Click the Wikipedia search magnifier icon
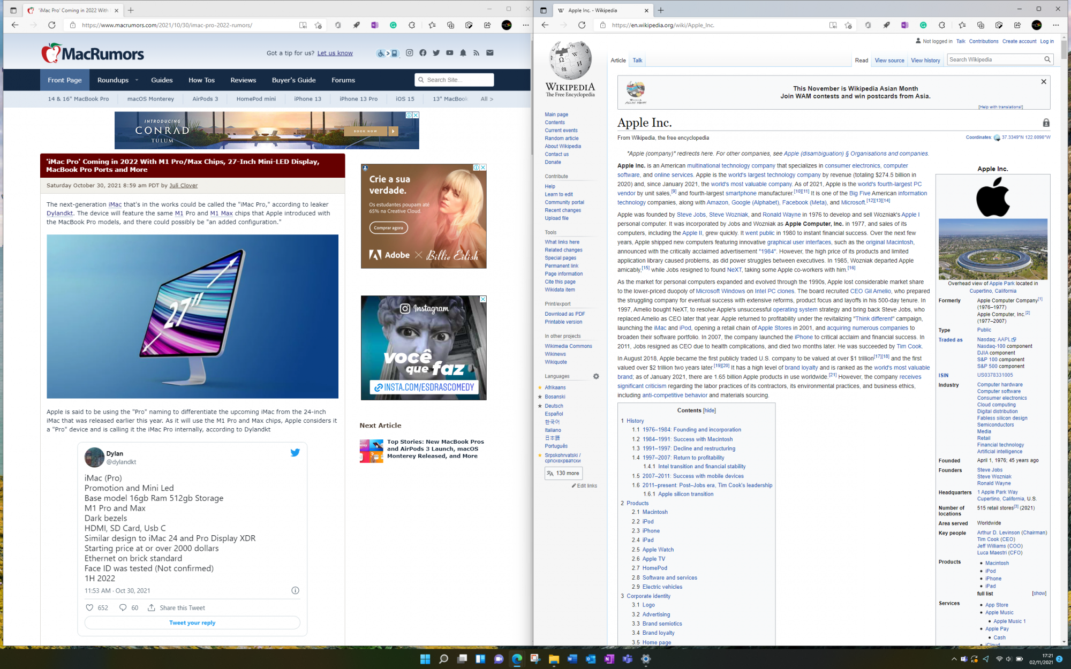The height and width of the screenshot is (669, 1071). point(1047,59)
